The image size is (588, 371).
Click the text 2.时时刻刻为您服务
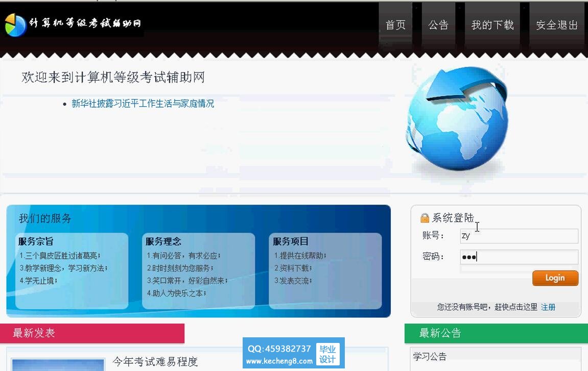(180, 268)
